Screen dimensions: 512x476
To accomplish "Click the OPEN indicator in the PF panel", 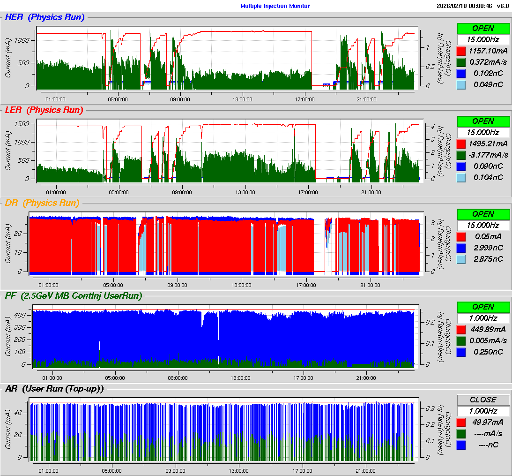I will coord(483,307).
